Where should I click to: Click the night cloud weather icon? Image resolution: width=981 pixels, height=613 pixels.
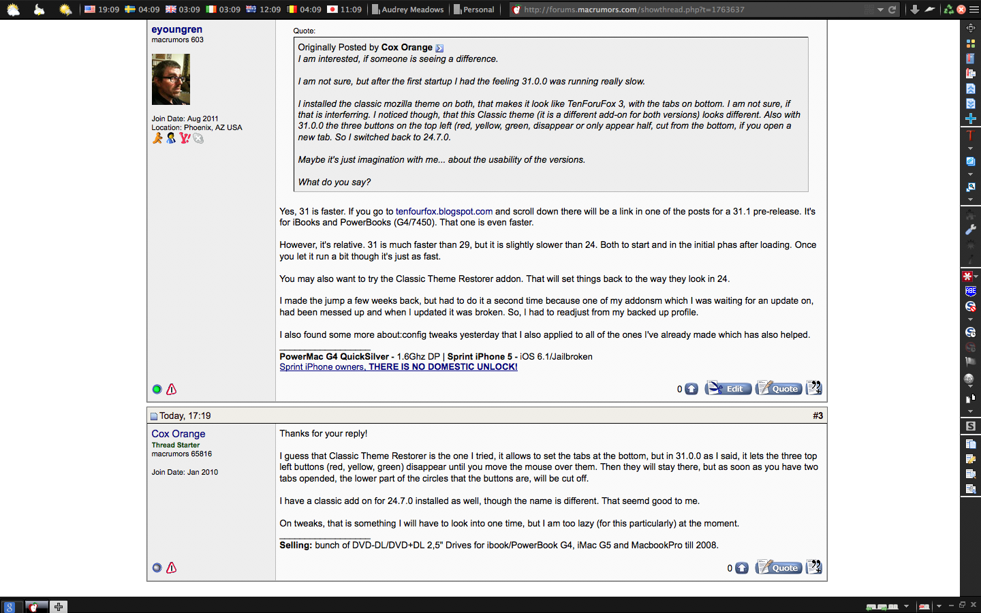point(40,10)
